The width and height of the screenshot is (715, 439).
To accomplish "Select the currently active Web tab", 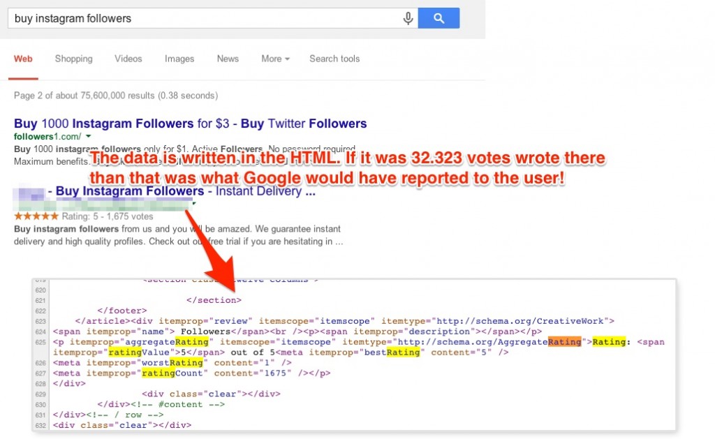I will coord(23,59).
